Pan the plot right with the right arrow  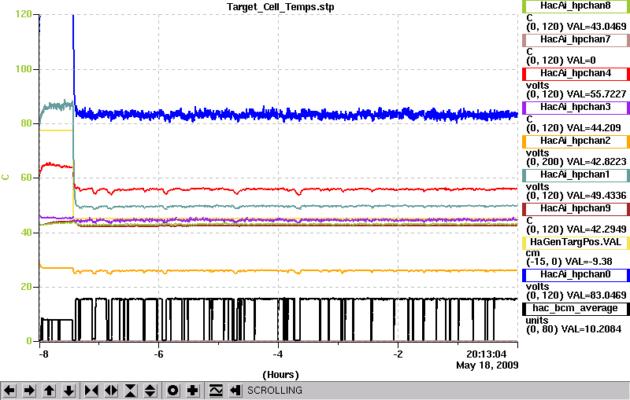pyautogui.click(x=29, y=390)
